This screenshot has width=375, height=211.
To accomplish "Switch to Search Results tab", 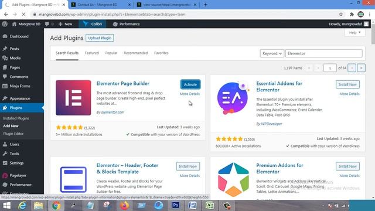I will (67, 53).
